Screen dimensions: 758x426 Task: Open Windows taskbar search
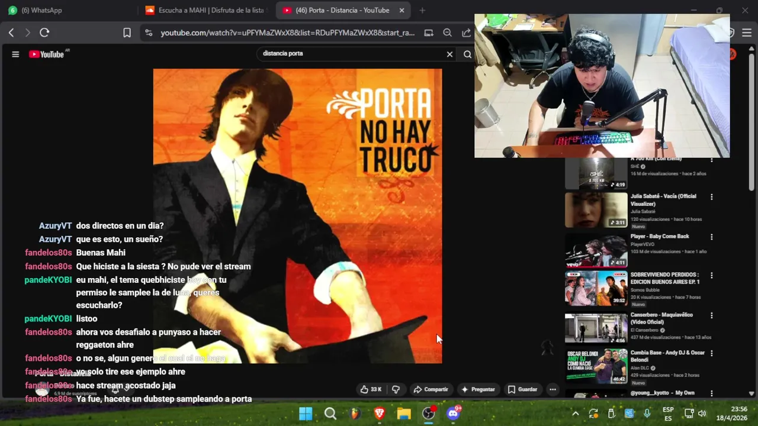[330, 414]
